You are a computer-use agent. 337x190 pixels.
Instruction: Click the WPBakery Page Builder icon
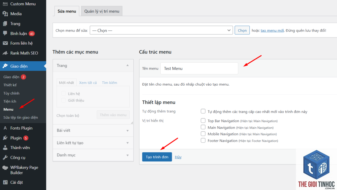(5, 168)
